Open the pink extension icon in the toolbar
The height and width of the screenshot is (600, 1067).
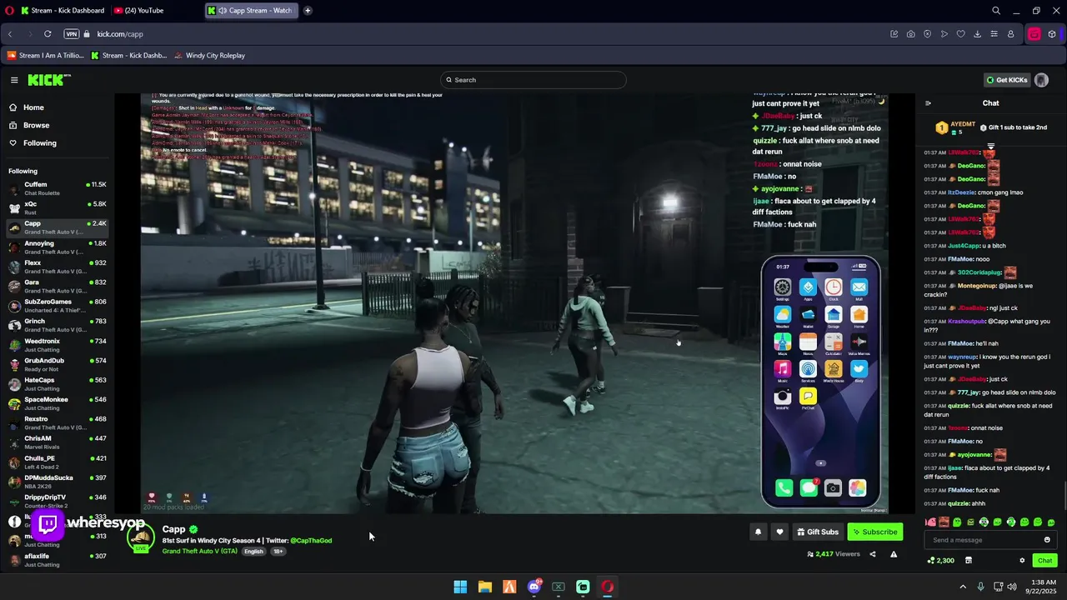click(1034, 34)
